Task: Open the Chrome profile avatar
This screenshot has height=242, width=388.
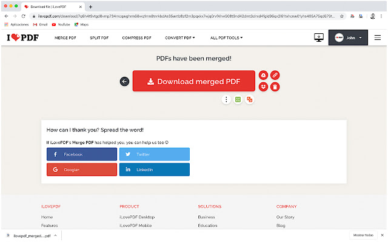Action: (373, 16)
